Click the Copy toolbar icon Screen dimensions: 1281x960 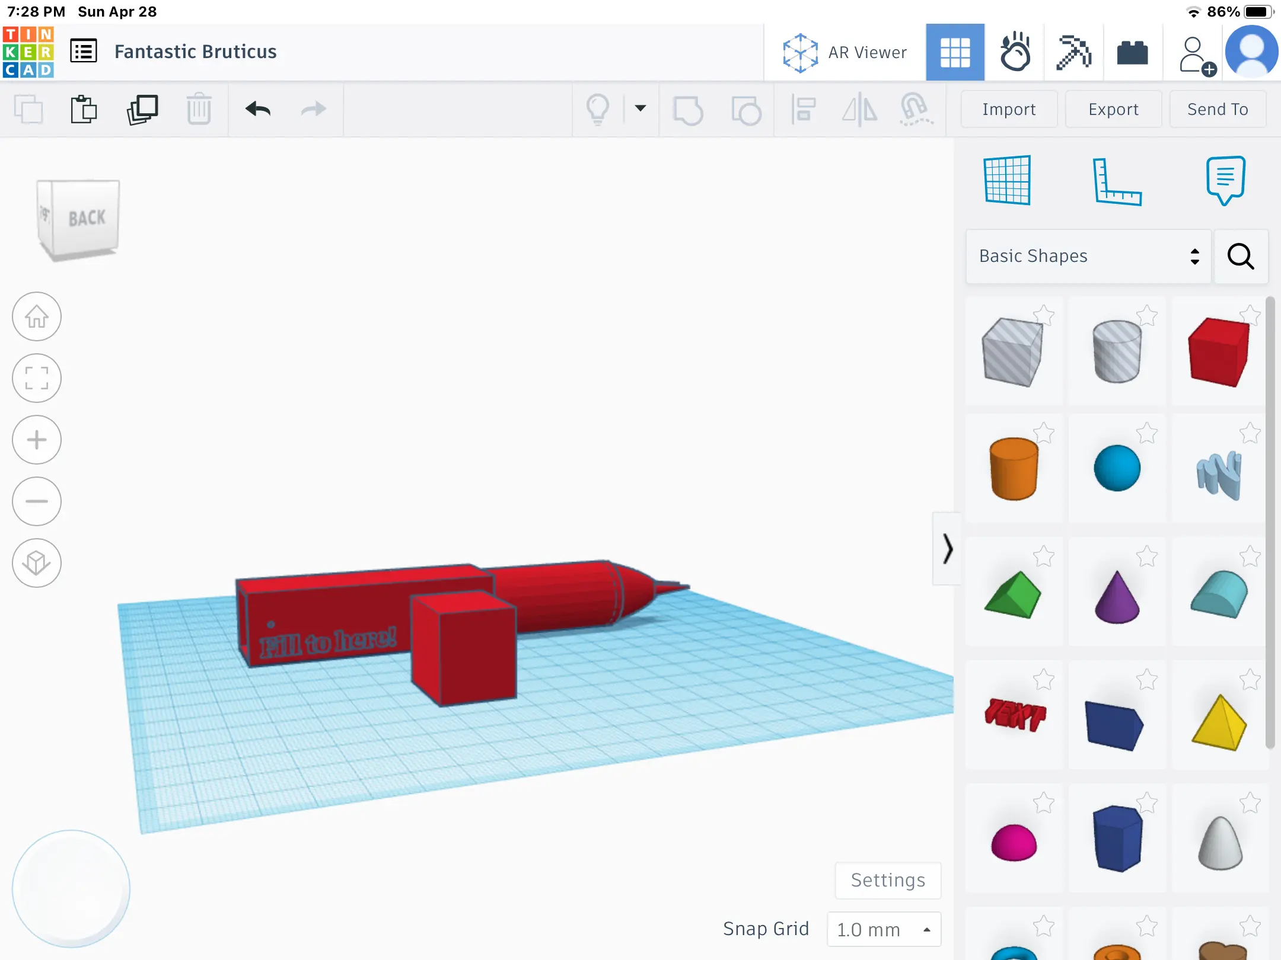coord(28,109)
